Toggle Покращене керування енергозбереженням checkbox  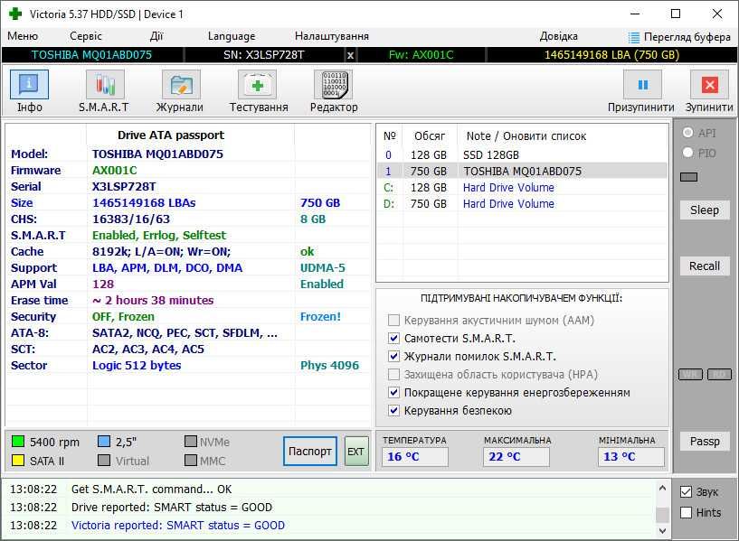point(393,392)
